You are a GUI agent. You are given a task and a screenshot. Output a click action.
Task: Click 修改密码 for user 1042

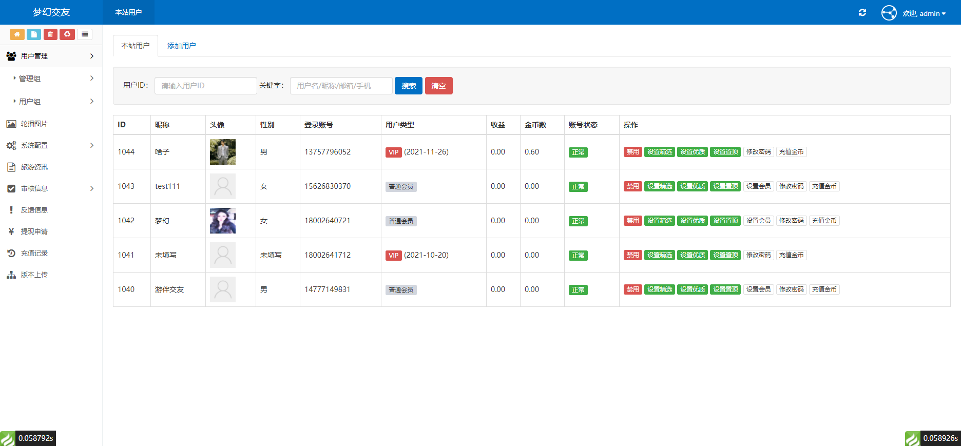pos(791,221)
